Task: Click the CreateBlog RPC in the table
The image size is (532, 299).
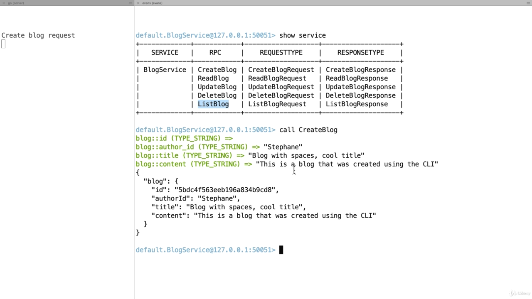Action: click(217, 70)
